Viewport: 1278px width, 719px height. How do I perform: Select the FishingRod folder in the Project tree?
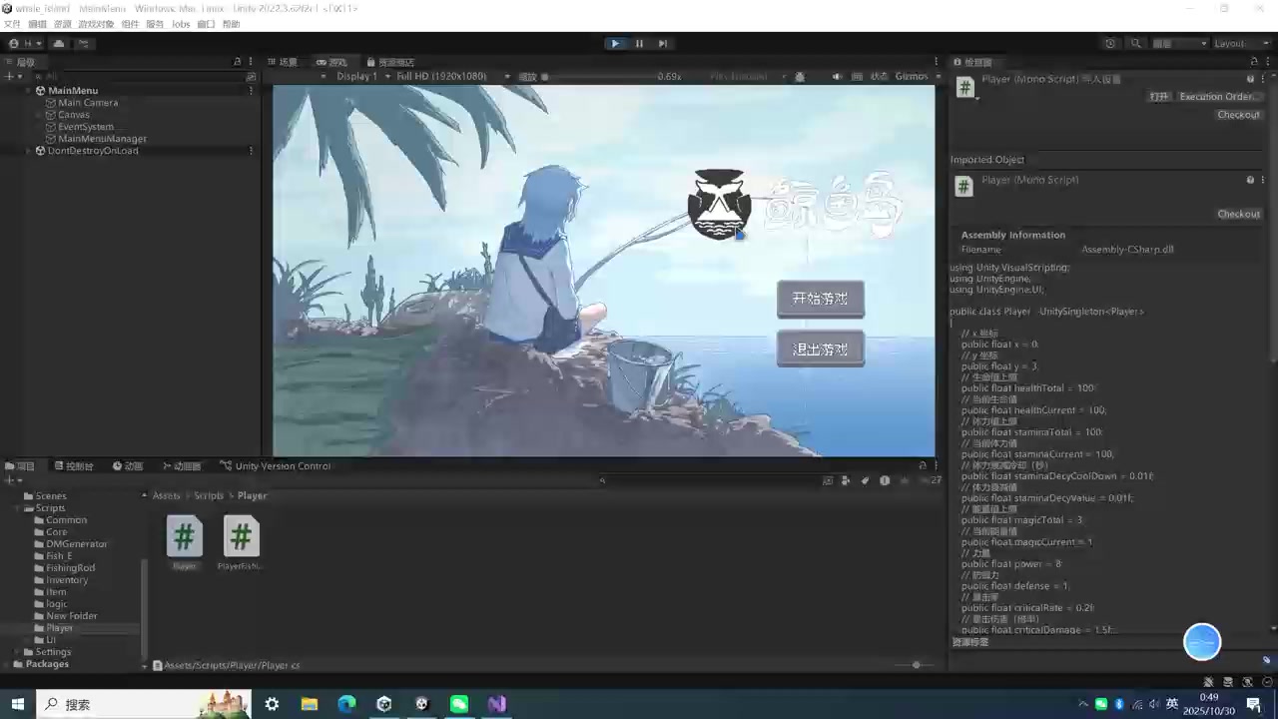tap(70, 568)
